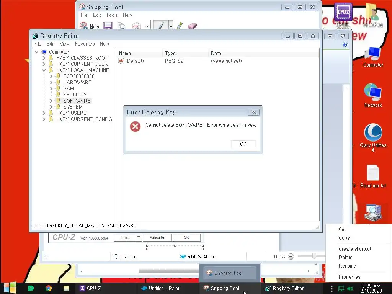Open the CPUID CPU-Z desktop icon
392x294 pixels.
(x=343, y=15)
